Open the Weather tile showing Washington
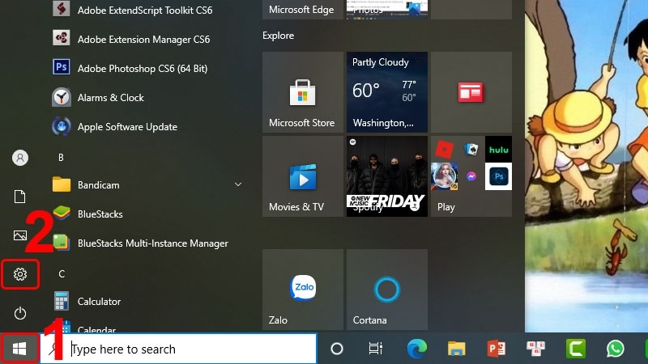648x364 pixels. click(387, 92)
